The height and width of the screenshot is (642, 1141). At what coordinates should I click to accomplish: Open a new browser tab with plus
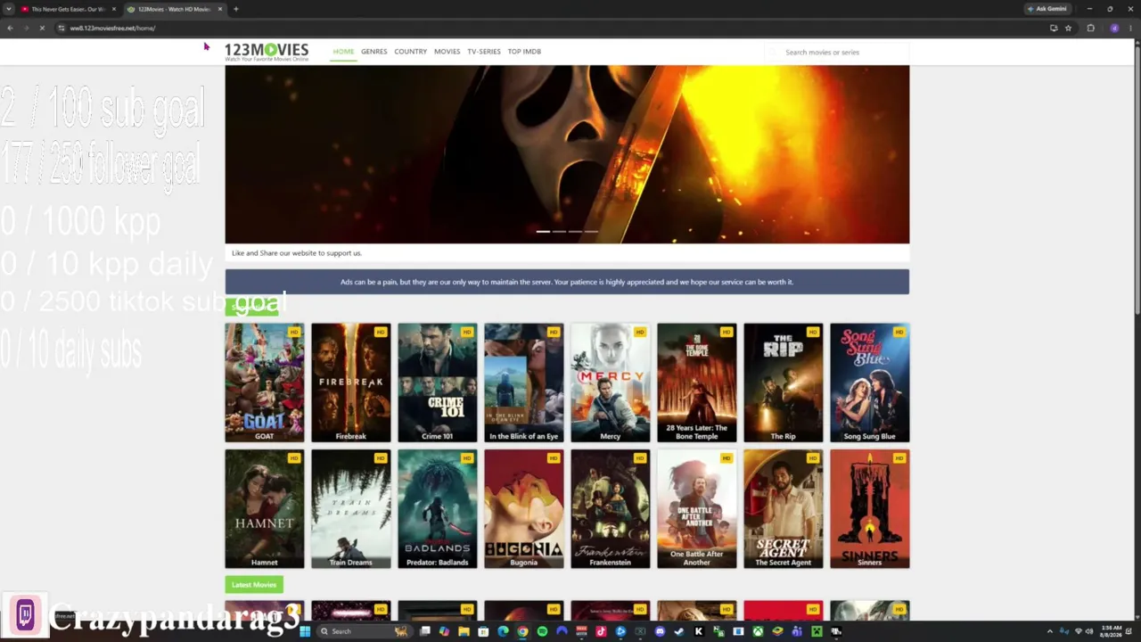pos(235,9)
